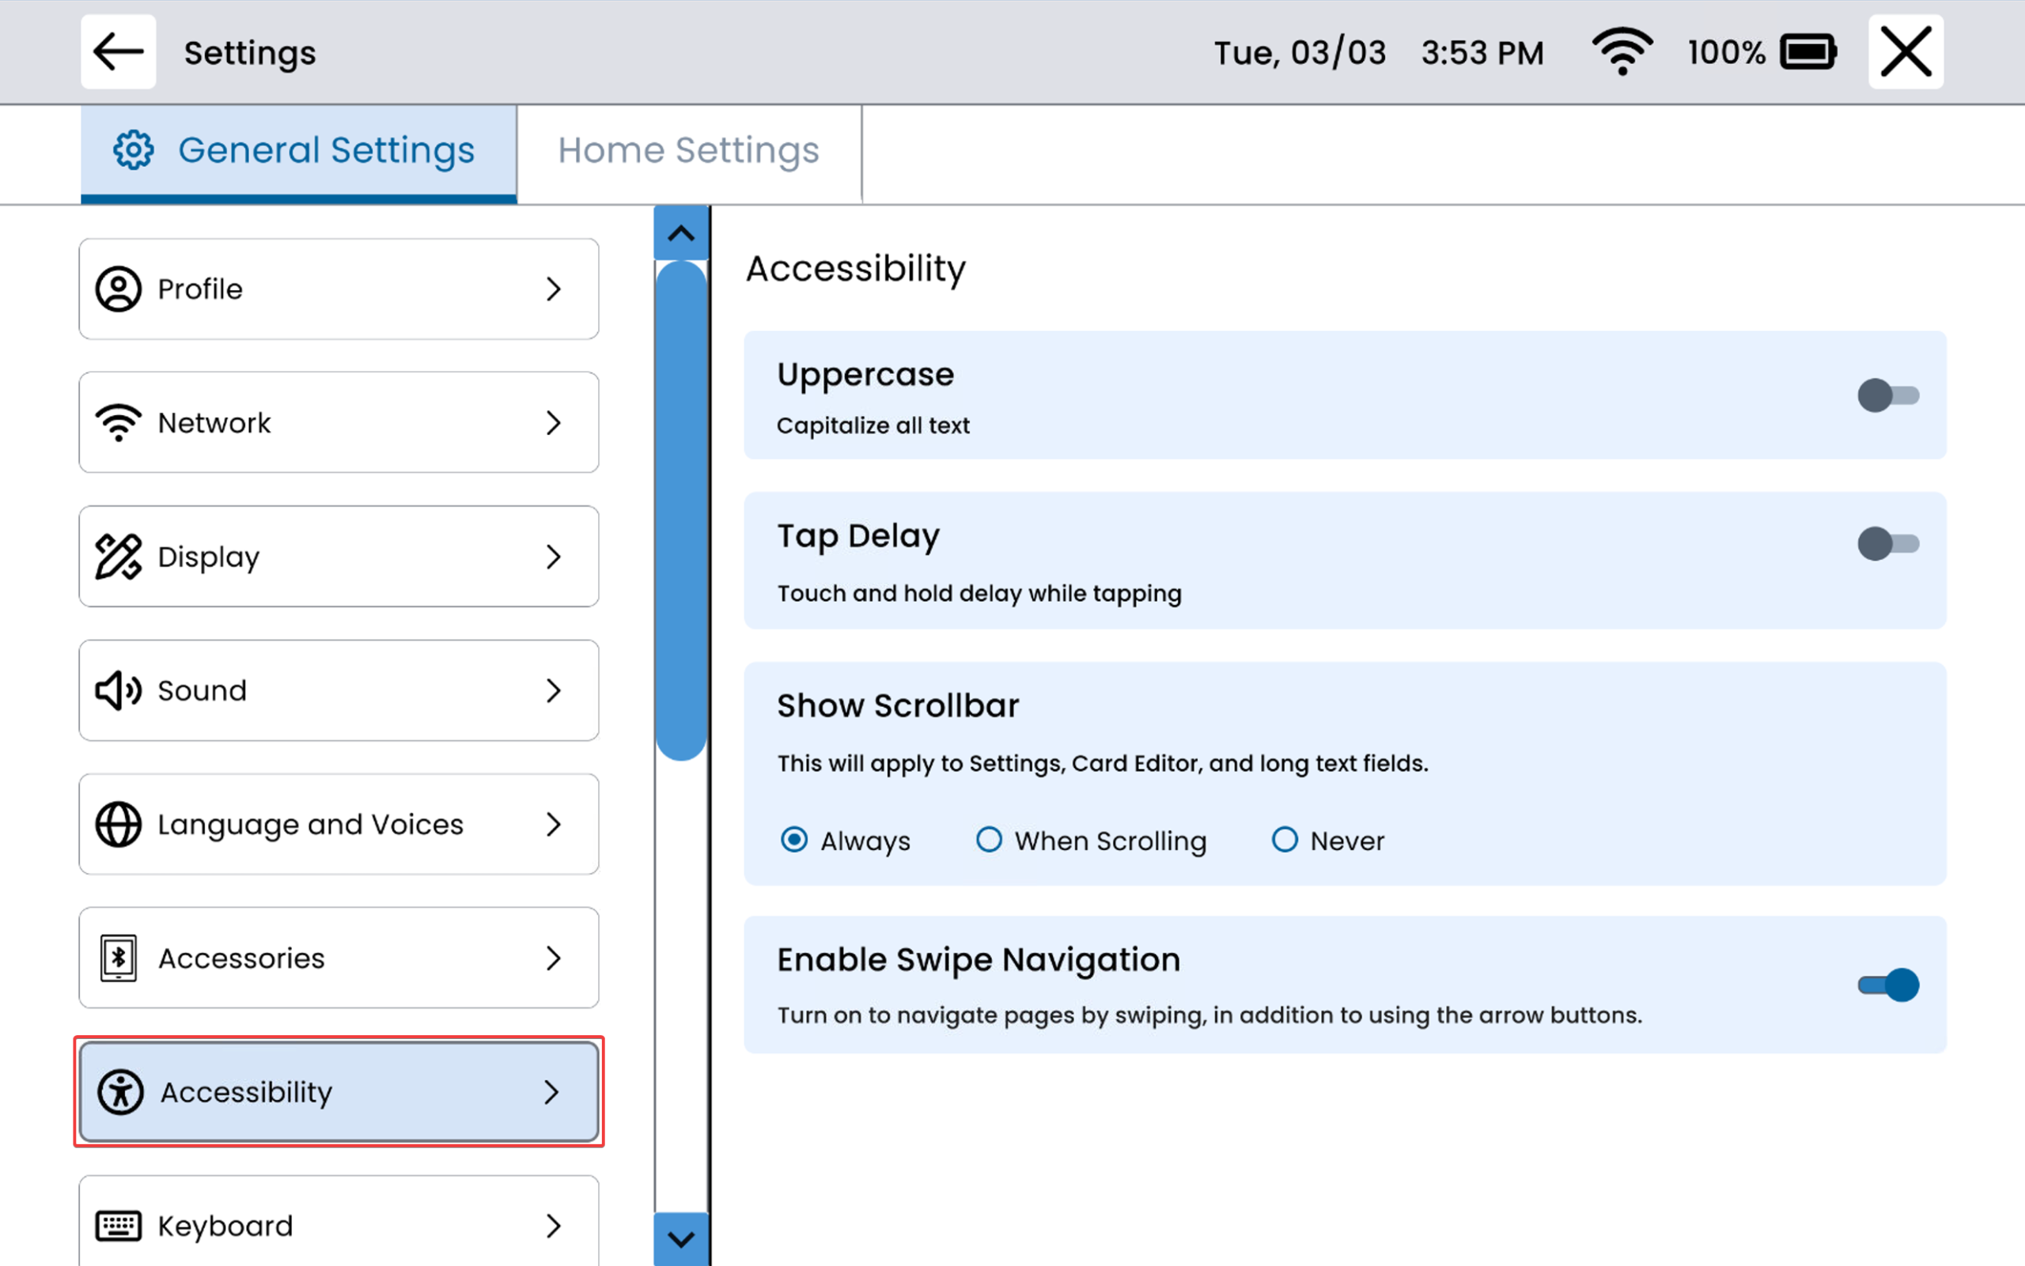2025x1266 pixels.
Task: Click the back arrow icon
Action: coord(118,52)
